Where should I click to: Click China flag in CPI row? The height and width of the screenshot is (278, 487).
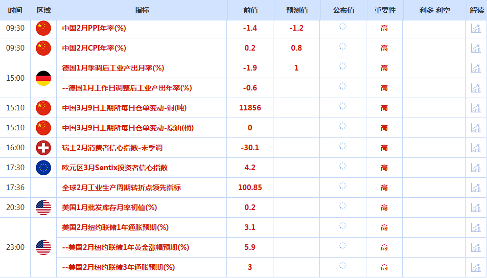pyautogui.click(x=43, y=48)
